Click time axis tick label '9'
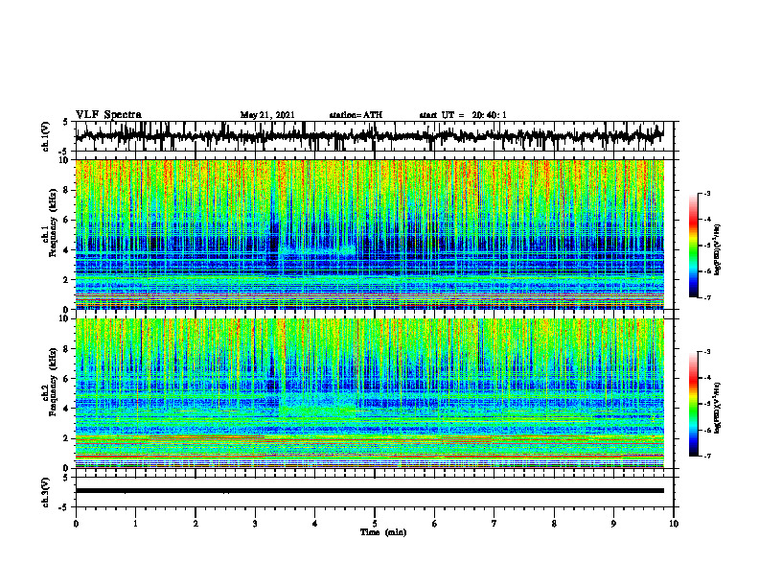The height and width of the screenshot is (587, 759). coord(613,524)
